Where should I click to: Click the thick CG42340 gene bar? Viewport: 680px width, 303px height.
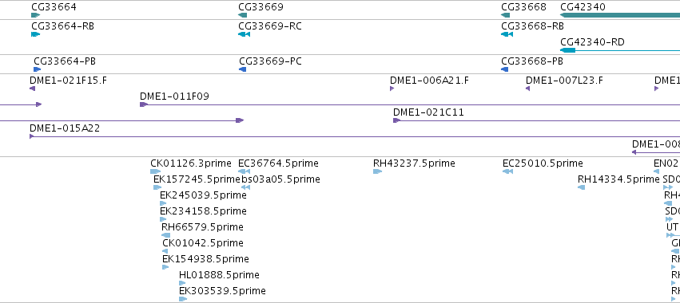click(620, 15)
